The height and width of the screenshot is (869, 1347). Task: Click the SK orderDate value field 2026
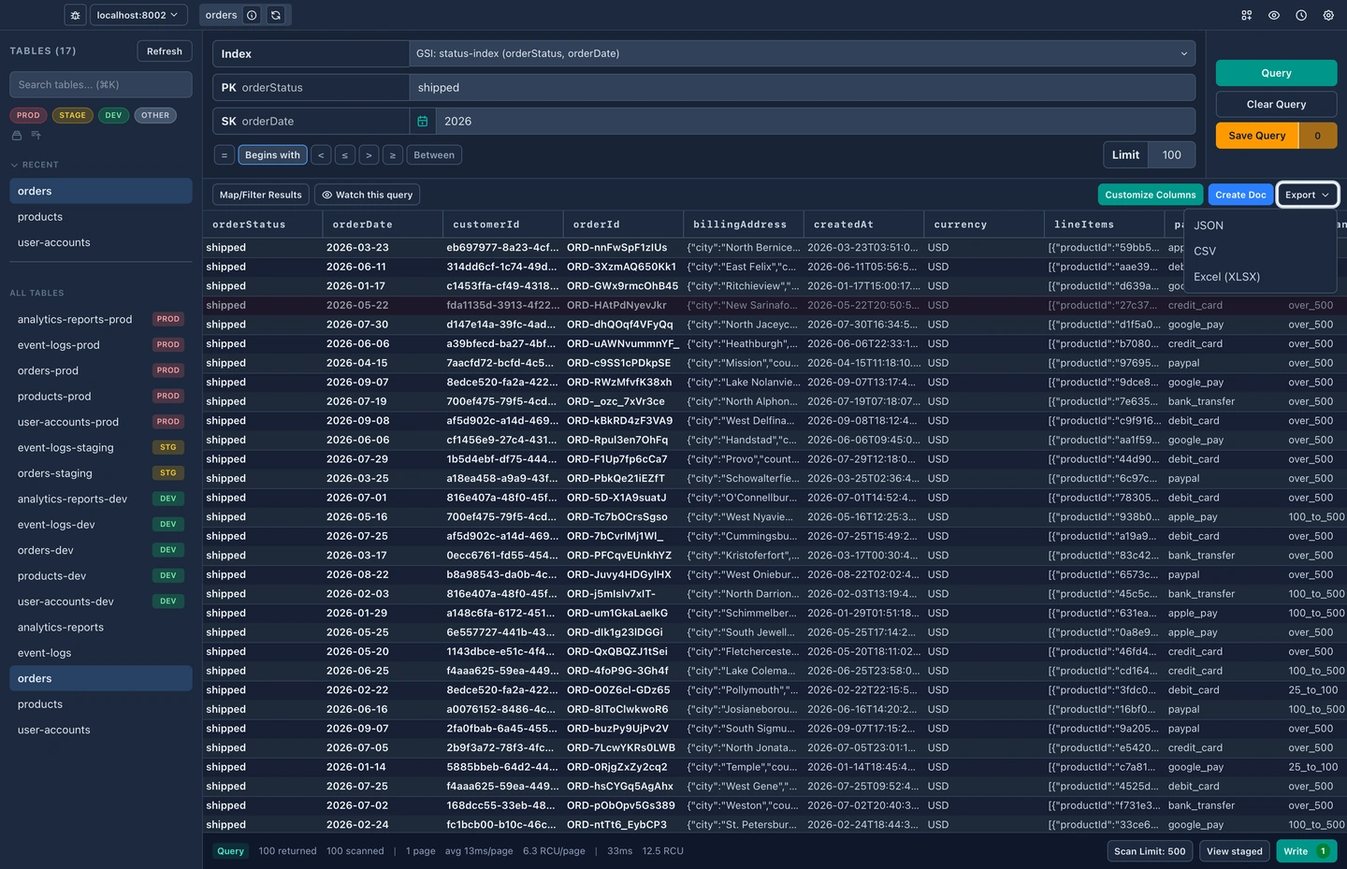[x=815, y=122]
